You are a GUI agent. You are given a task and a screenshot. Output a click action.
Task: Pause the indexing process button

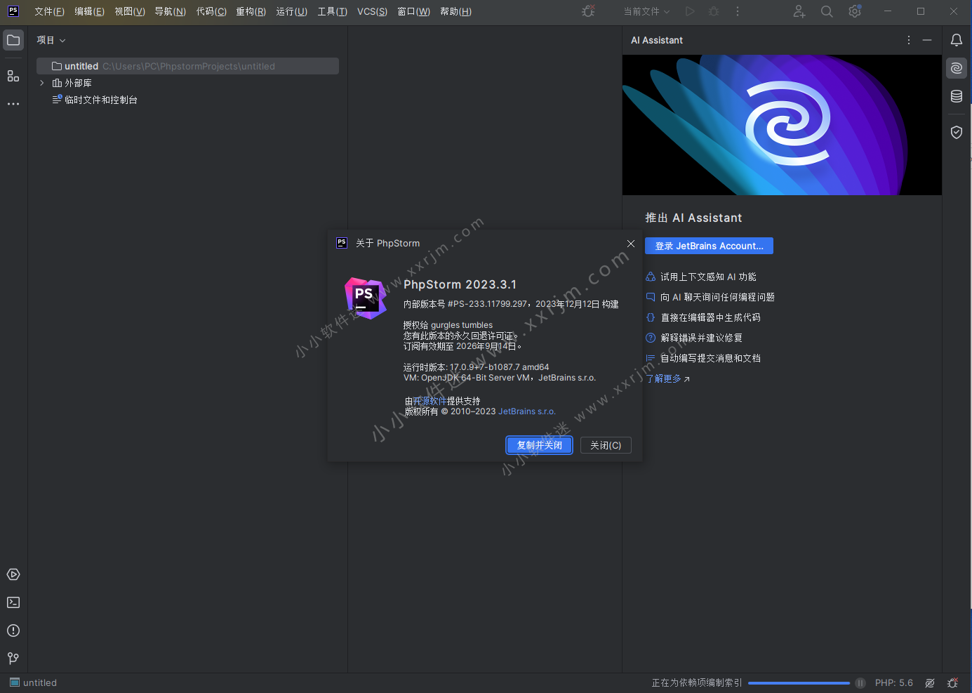coord(860,683)
